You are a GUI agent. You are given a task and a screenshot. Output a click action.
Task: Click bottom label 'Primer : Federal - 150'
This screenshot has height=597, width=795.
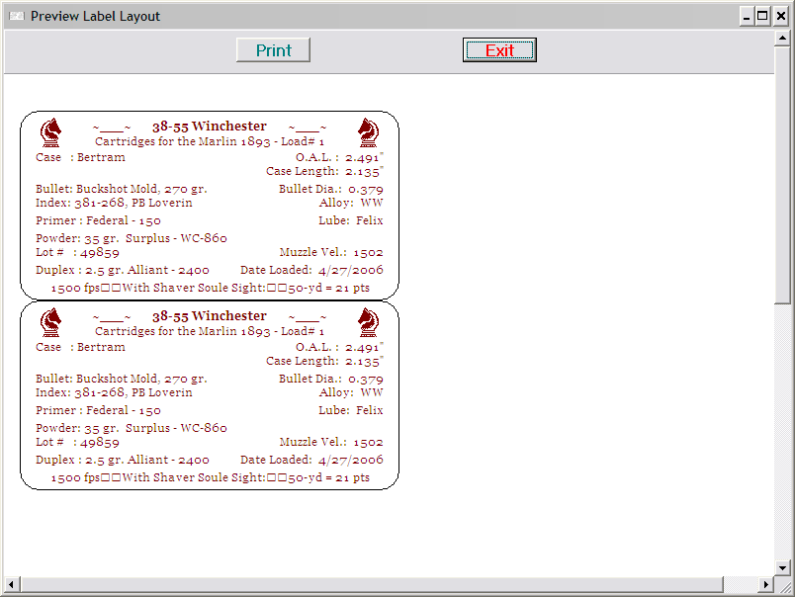pyautogui.click(x=98, y=410)
